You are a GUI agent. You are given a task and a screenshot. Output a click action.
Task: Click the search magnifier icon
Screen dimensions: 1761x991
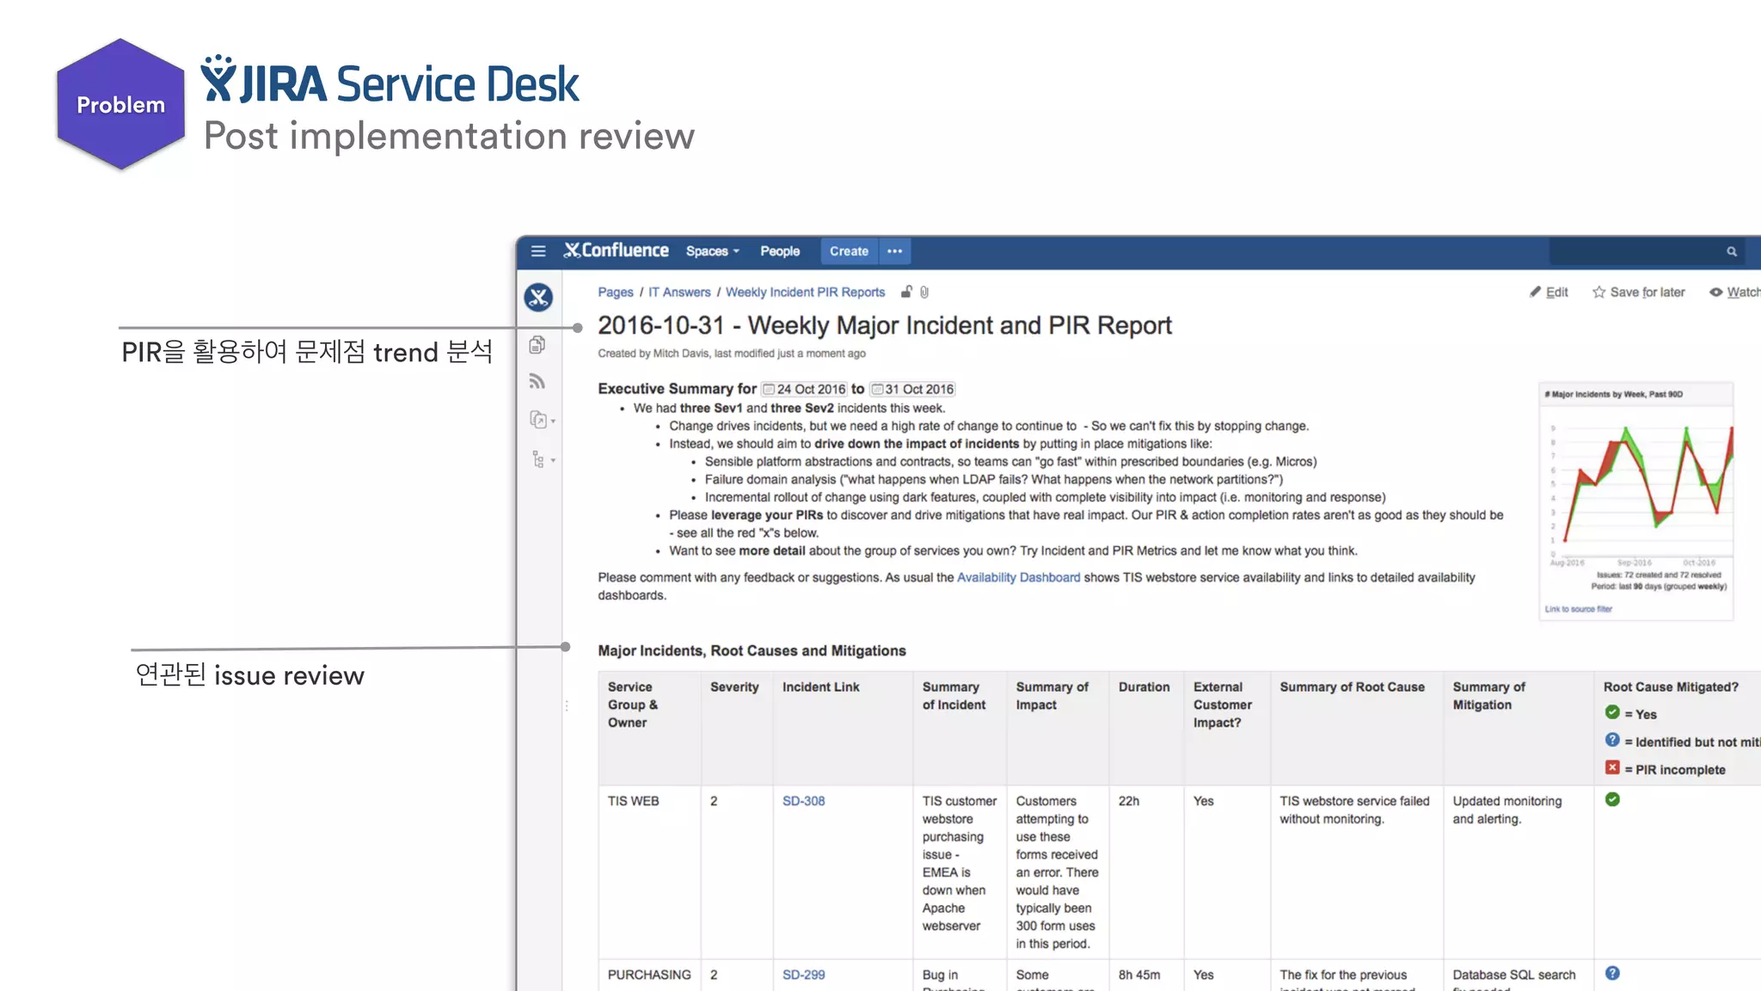point(1732,252)
